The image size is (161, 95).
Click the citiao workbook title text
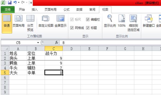139,3
